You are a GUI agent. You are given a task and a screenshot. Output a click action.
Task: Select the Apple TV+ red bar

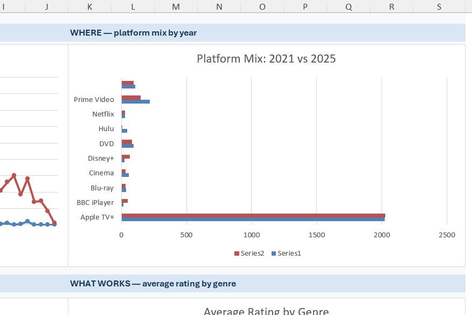coord(253,215)
